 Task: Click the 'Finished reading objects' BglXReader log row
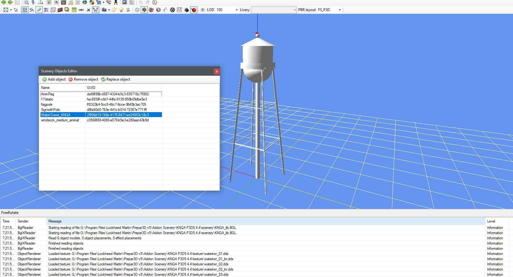pos(256,243)
